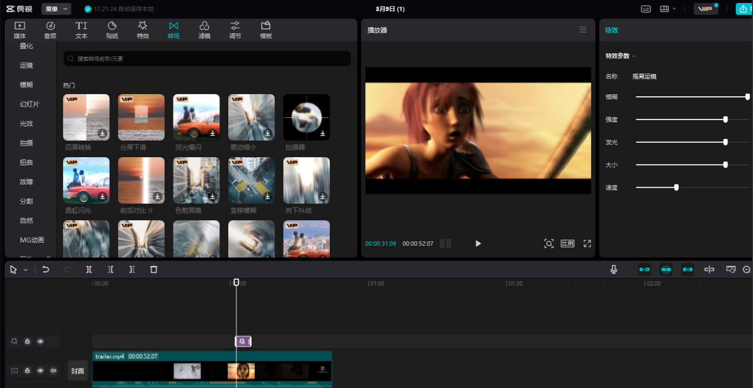Click the export share button at top right
This screenshot has width=753, height=388.
click(744, 9)
